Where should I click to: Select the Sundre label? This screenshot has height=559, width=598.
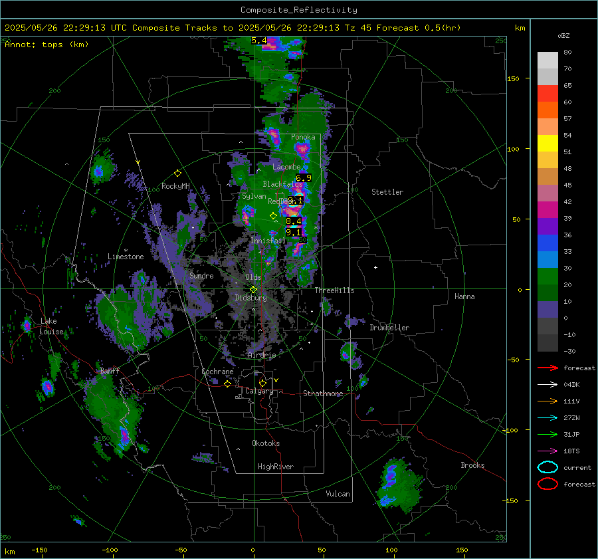(x=202, y=275)
